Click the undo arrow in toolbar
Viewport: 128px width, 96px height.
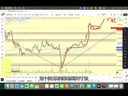[83, 15]
